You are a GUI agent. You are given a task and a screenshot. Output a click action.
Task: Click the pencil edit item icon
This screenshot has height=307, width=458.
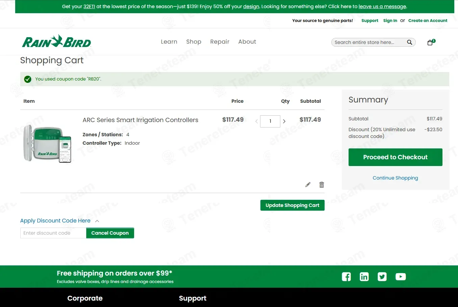coord(308,185)
